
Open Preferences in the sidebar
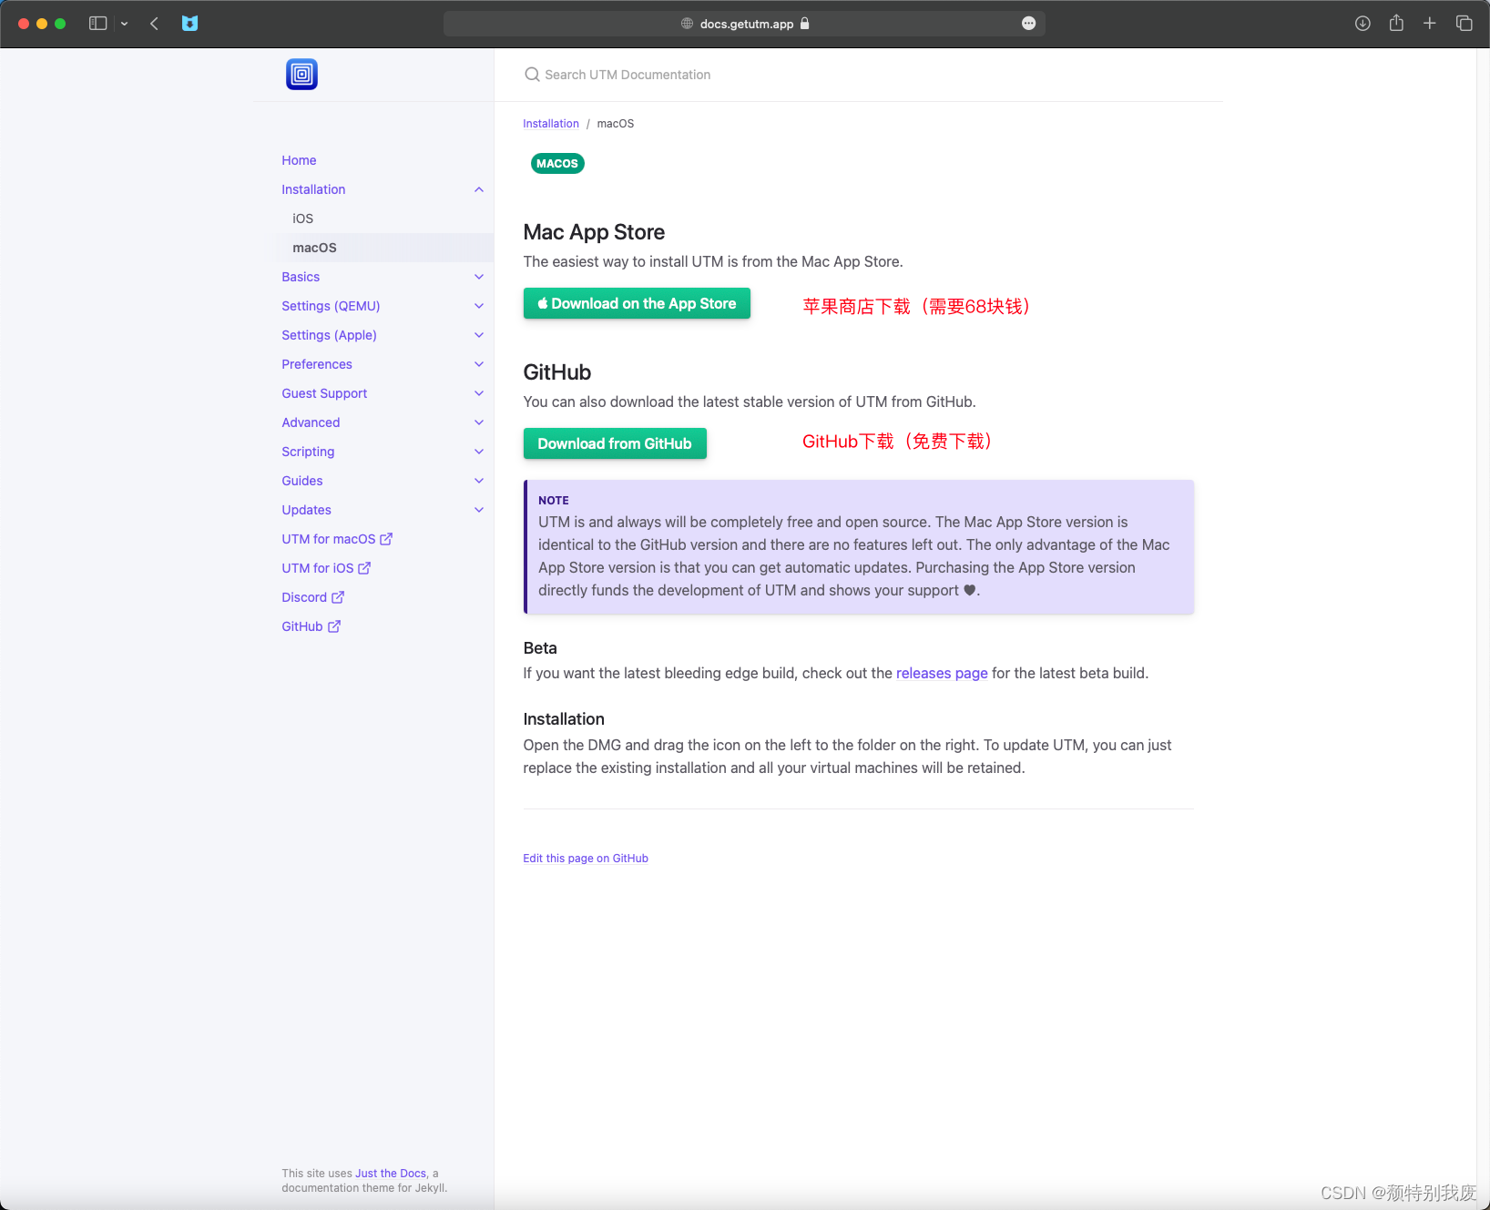pos(317,364)
